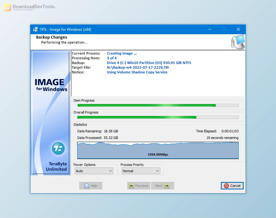Click Data Processed value 55.52 GiB

(111, 138)
